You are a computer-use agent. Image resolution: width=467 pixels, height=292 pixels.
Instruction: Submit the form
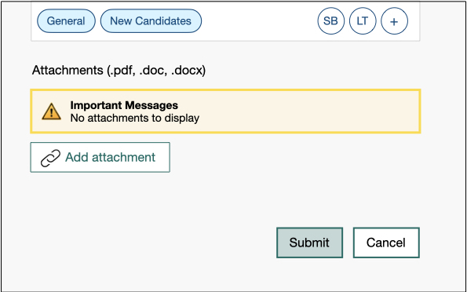[309, 243]
